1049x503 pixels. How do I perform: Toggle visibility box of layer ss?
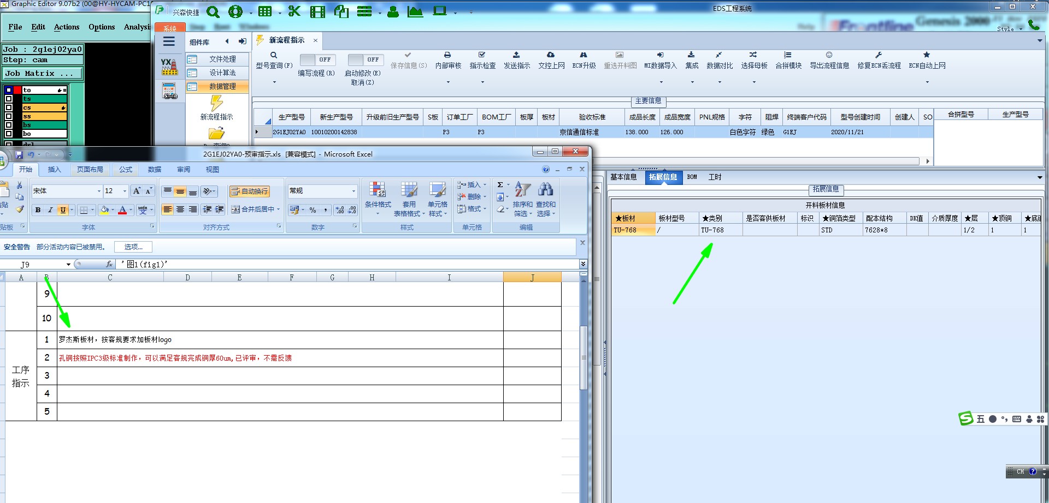(x=9, y=116)
